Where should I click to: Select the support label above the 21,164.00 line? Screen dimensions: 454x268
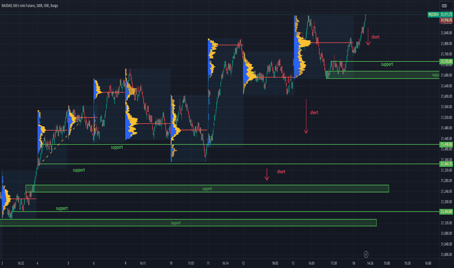[x=62, y=209]
